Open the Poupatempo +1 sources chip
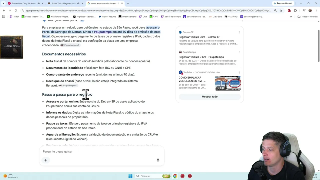Screen dimensions: 320x180 click(68, 85)
